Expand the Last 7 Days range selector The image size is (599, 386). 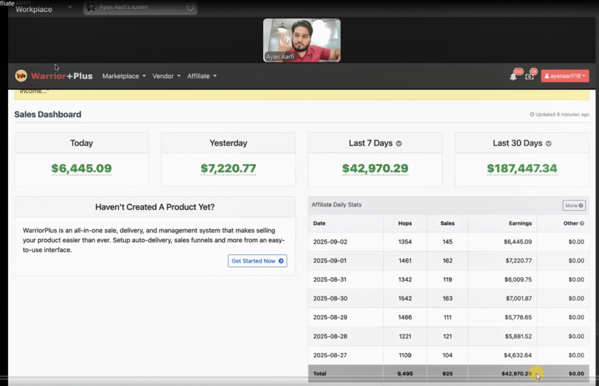pyautogui.click(x=399, y=144)
